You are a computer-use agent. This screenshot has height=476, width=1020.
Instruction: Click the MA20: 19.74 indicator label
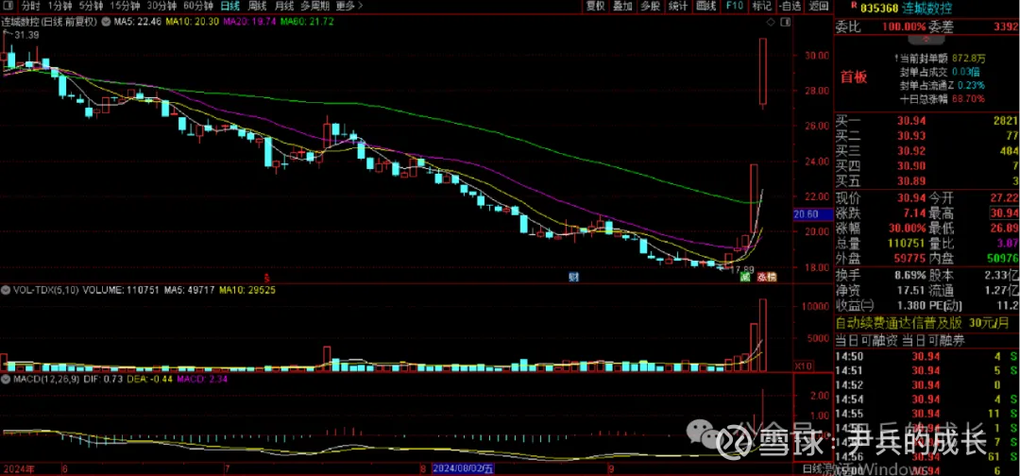(x=249, y=22)
